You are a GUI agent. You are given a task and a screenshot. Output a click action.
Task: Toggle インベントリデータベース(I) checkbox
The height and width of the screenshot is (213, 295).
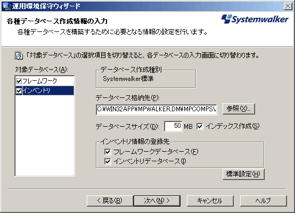[x=108, y=161]
